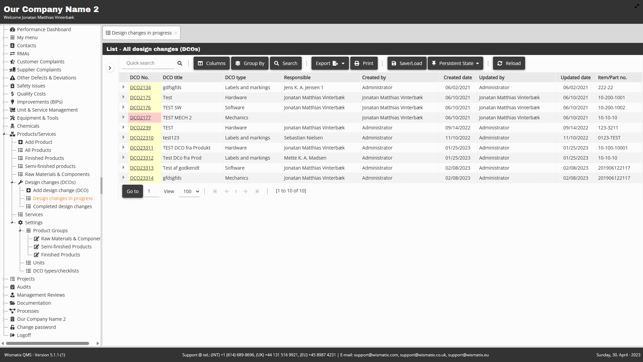The height and width of the screenshot is (362, 643).
Task: Click the Add Product plus icon
Action: [20, 142]
